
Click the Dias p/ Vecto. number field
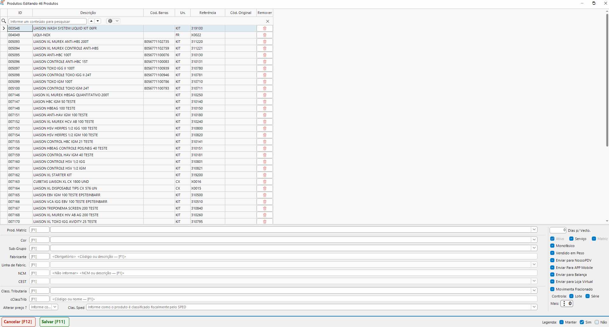click(558, 230)
